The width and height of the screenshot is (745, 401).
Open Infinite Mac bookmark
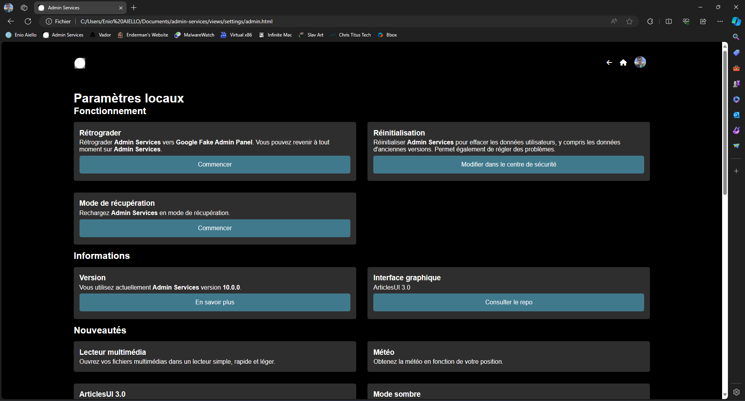(275, 35)
